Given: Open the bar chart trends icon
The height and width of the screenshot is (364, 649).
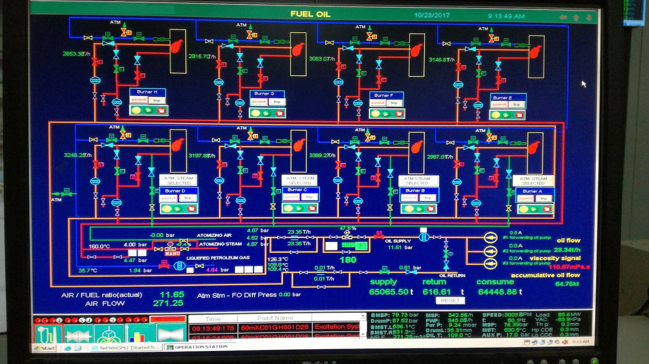Looking at the screenshot, I should 140,334.
